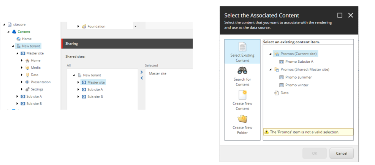The width and height of the screenshot is (375, 165).
Task: Expand the Presentation node under Master site
Action: [x=22, y=82]
